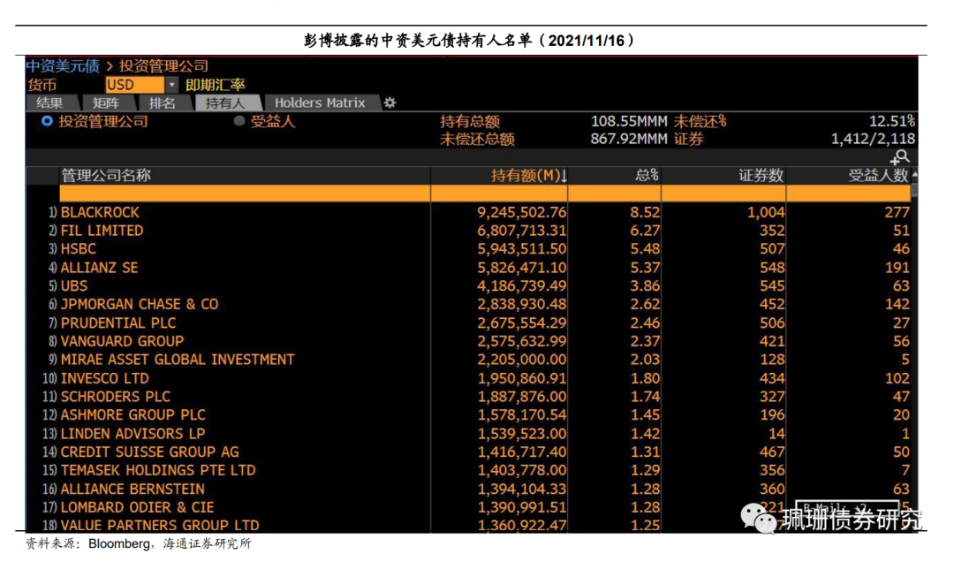Sort by the 持有额(M) column header
Screen dimensions: 954x562
(x=529, y=175)
